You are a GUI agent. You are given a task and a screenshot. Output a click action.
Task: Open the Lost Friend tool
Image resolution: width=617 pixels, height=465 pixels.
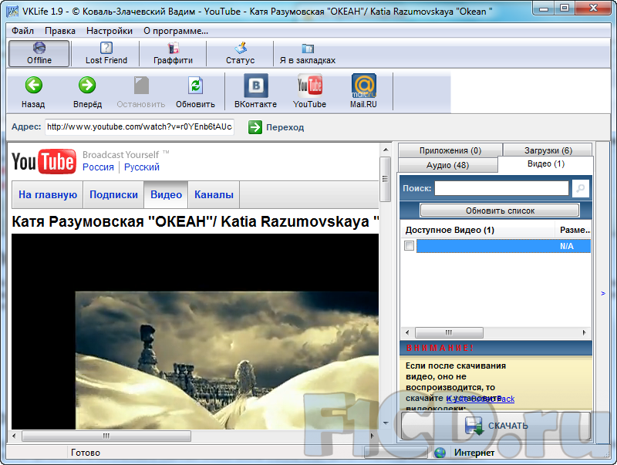[106, 53]
